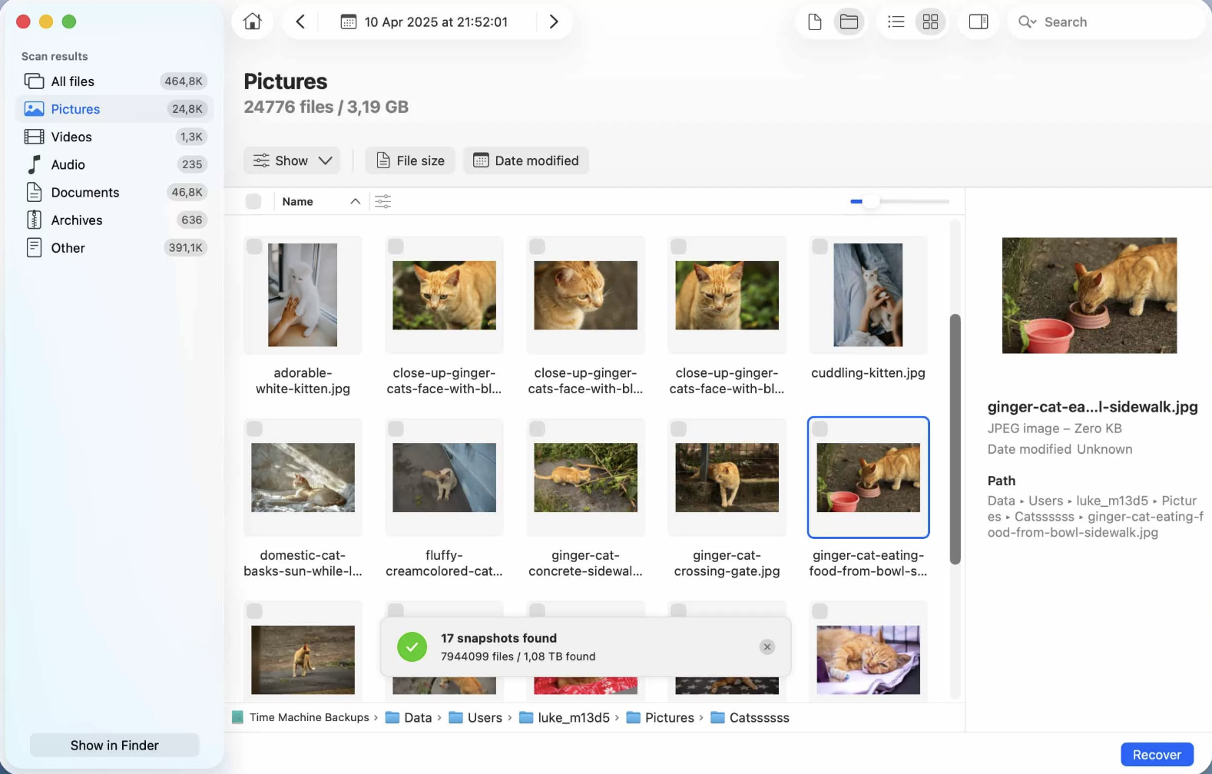Image resolution: width=1212 pixels, height=774 pixels.
Task: Open the Pictures category in sidebar
Action: 114,109
